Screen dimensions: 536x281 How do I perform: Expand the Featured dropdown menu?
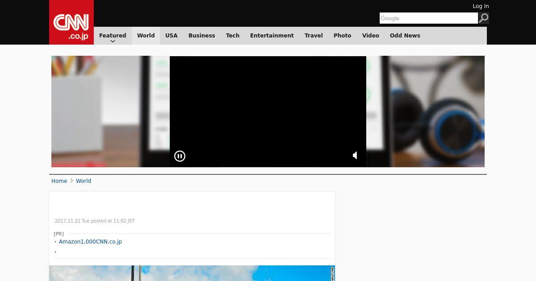[x=113, y=36]
